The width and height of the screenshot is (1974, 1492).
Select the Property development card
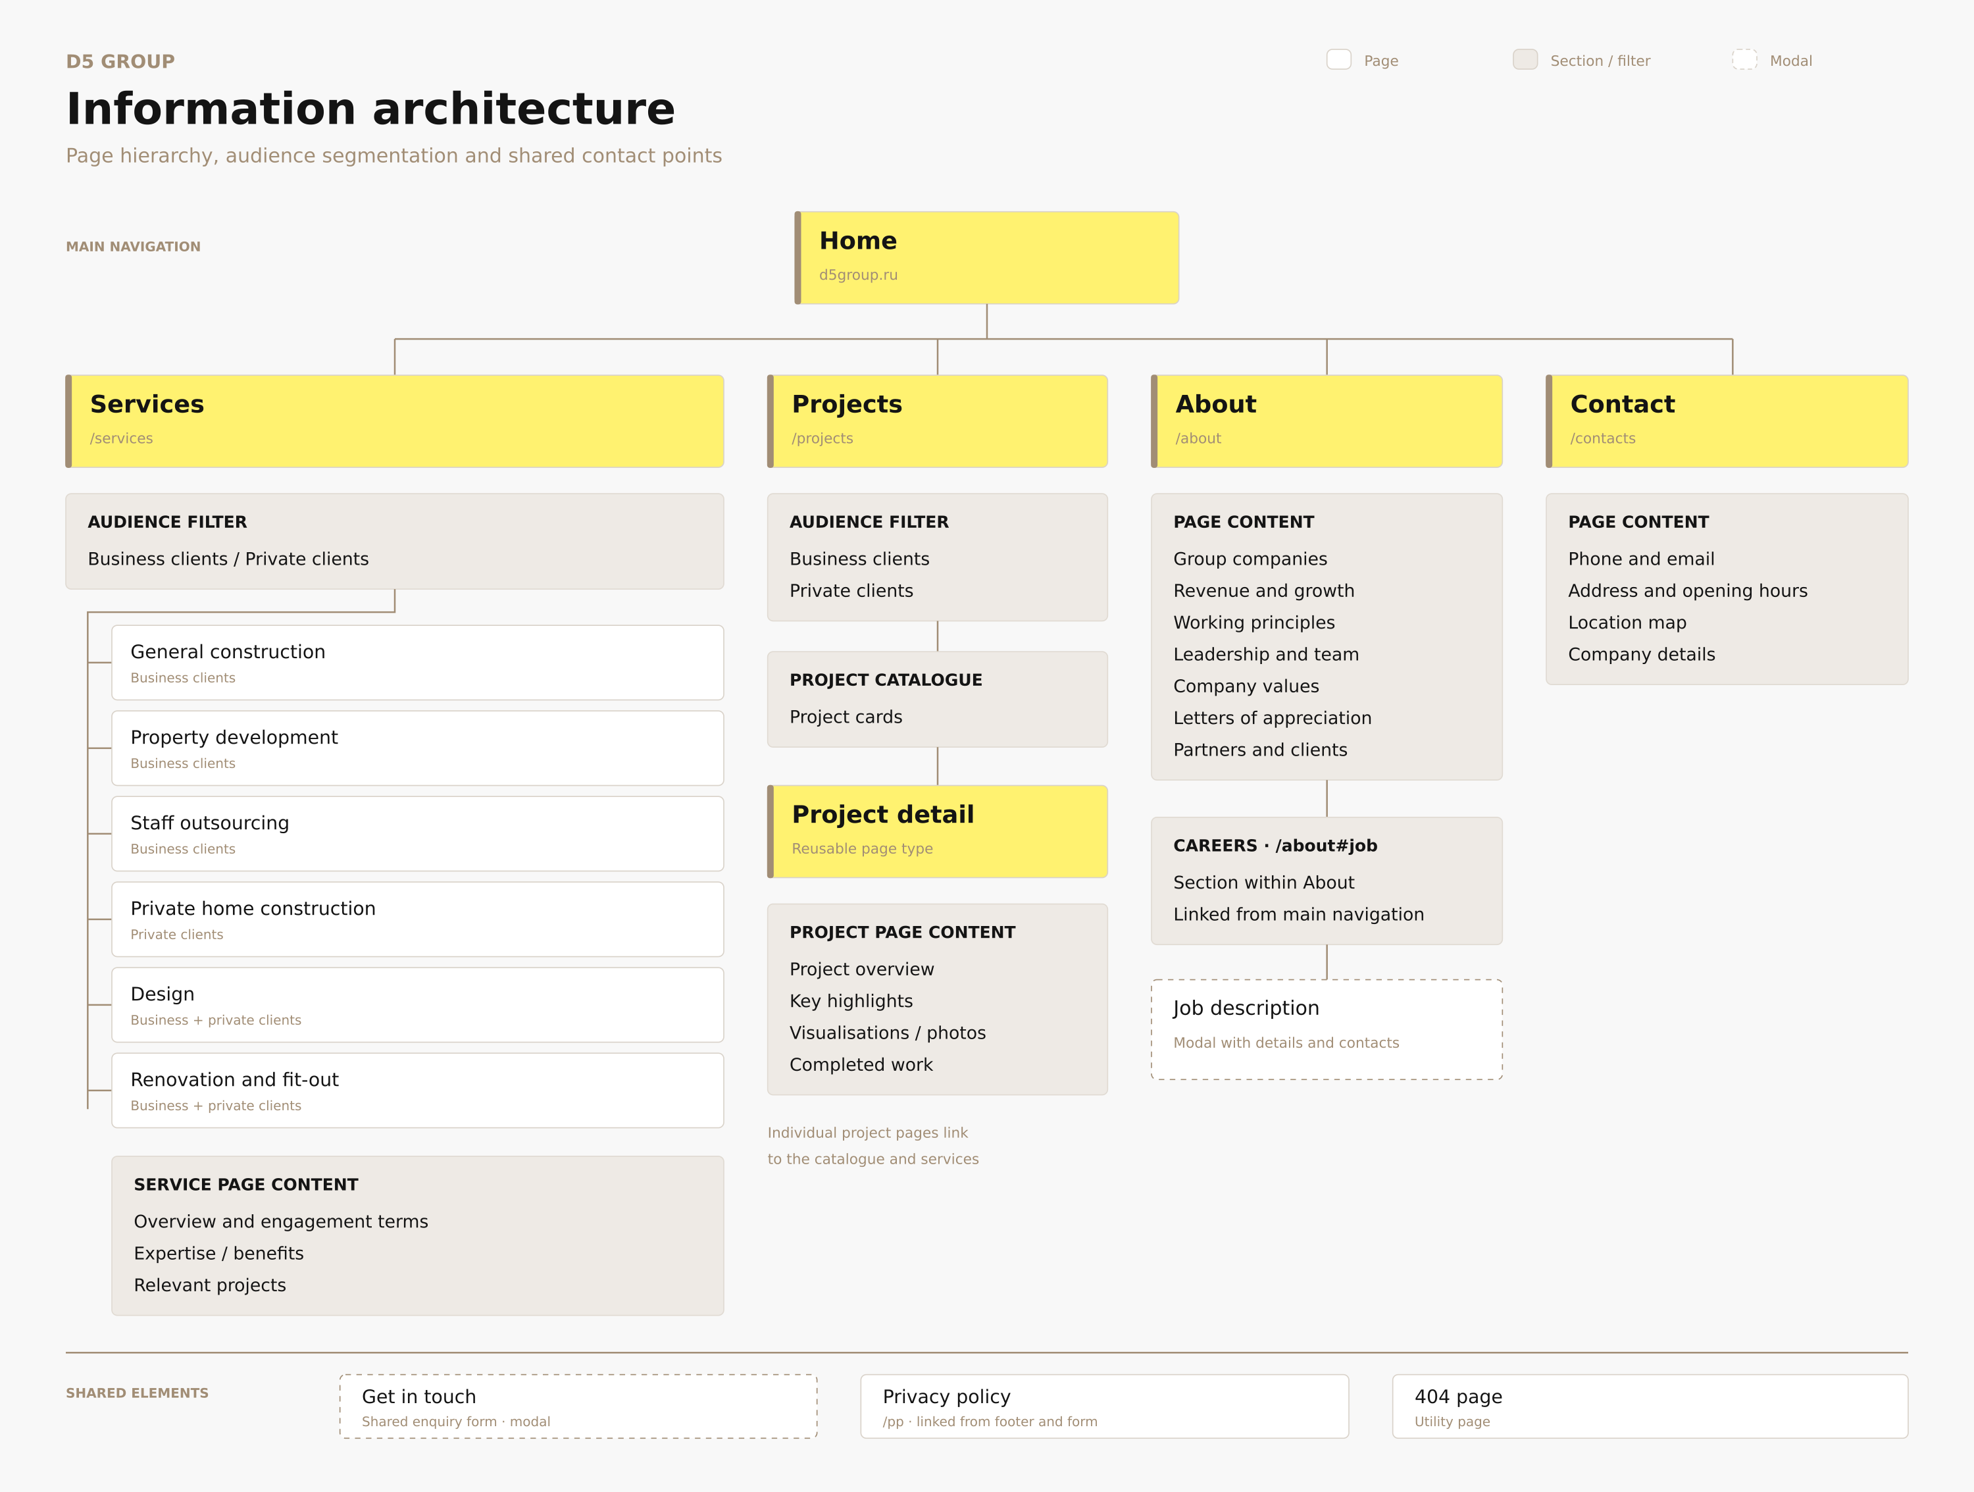pos(418,748)
